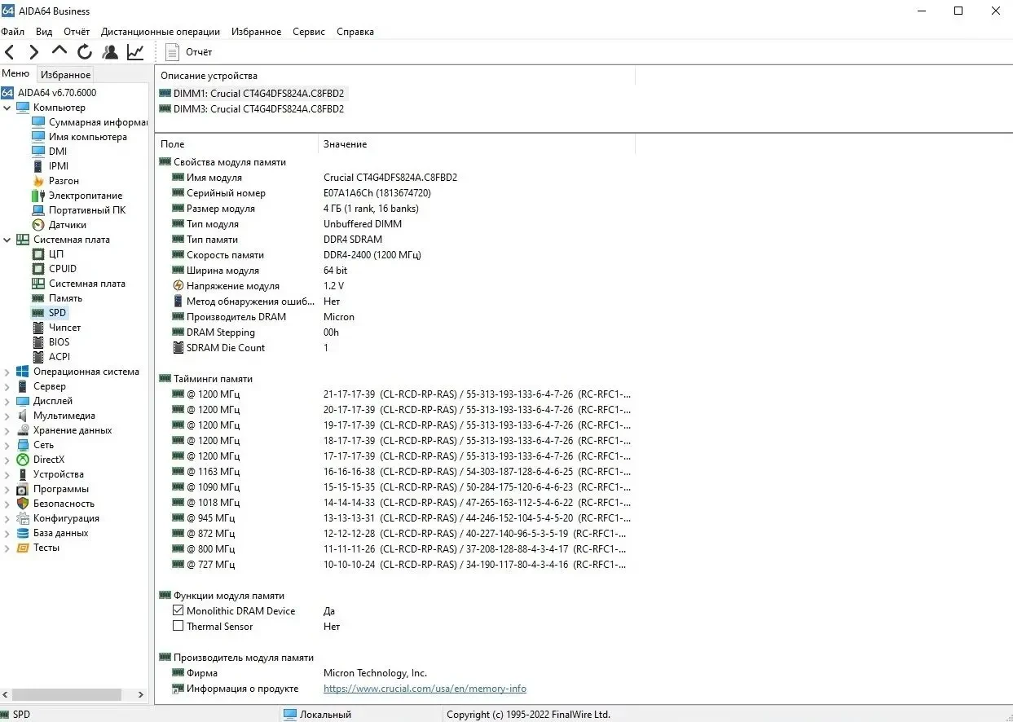Expand the Операционная система tree node
This screenshot has width=1013, height=722.
(7, 372)
